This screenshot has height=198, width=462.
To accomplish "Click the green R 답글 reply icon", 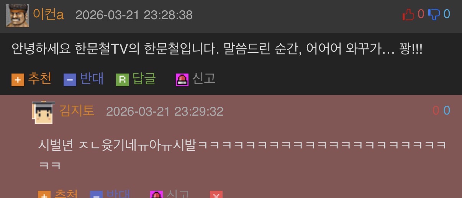I will tap(122, 80).
